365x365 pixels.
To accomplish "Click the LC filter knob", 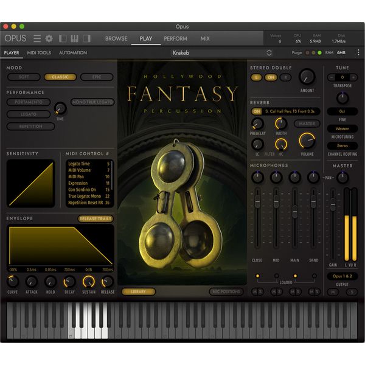I will [257, 144].
